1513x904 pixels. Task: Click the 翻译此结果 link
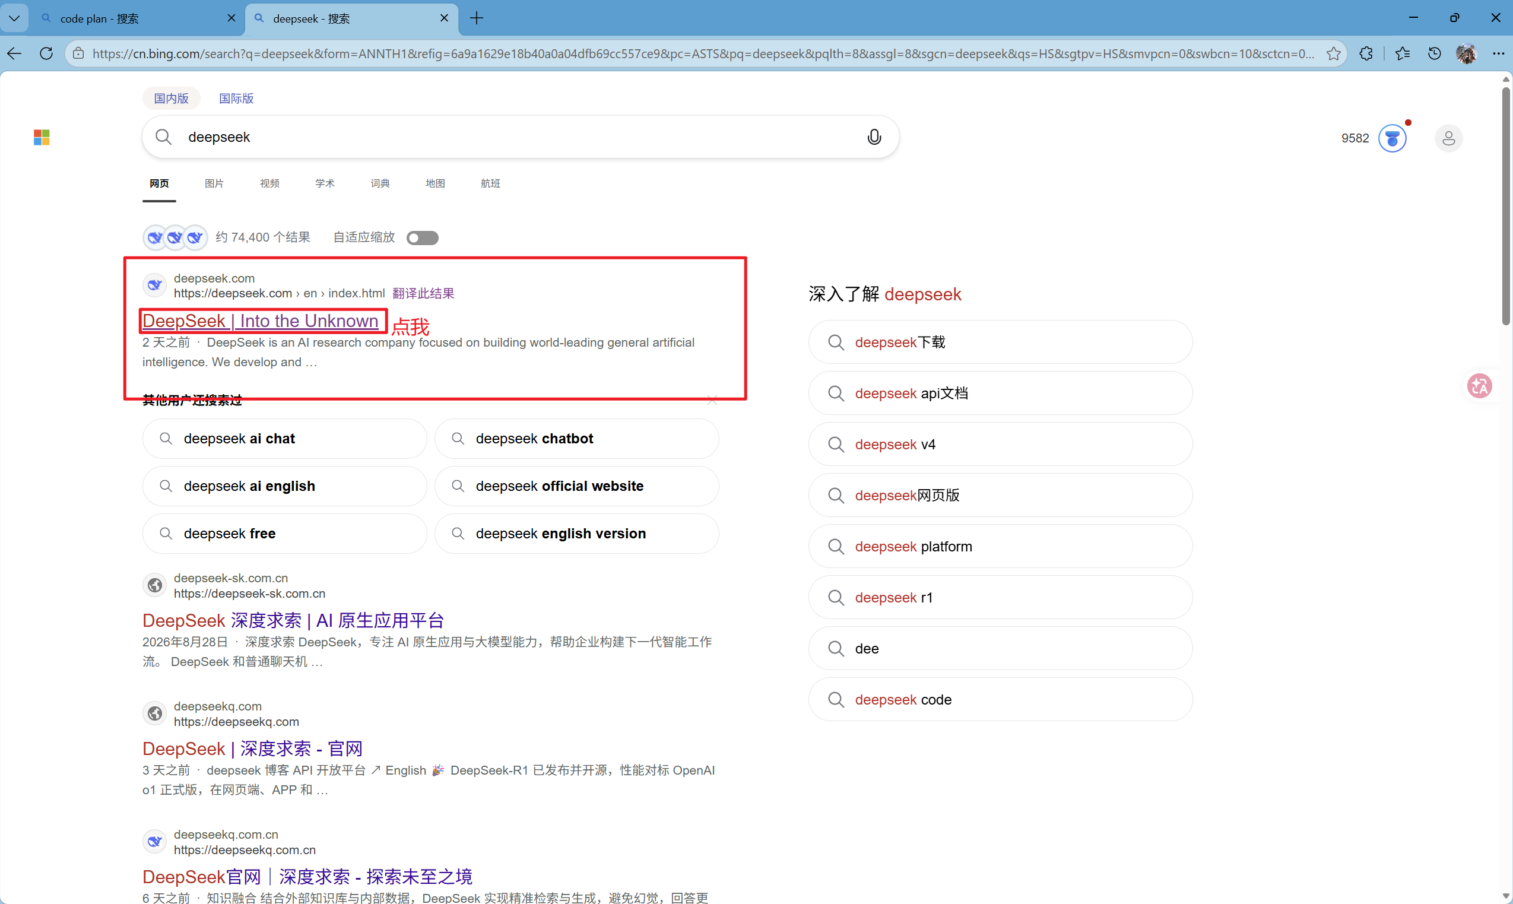(423, 293)
